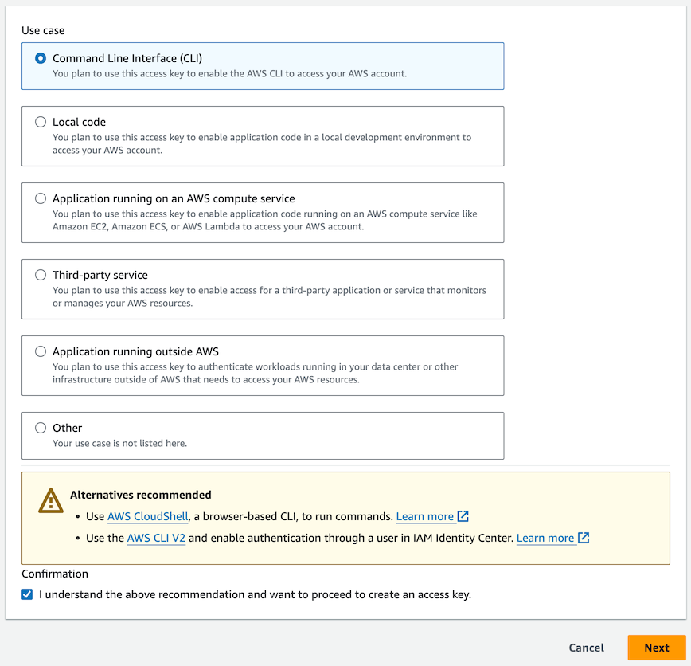Click the confirmation checkbox label text
The width and height of the screenshot is (691, 666).
tap(255, 594)
